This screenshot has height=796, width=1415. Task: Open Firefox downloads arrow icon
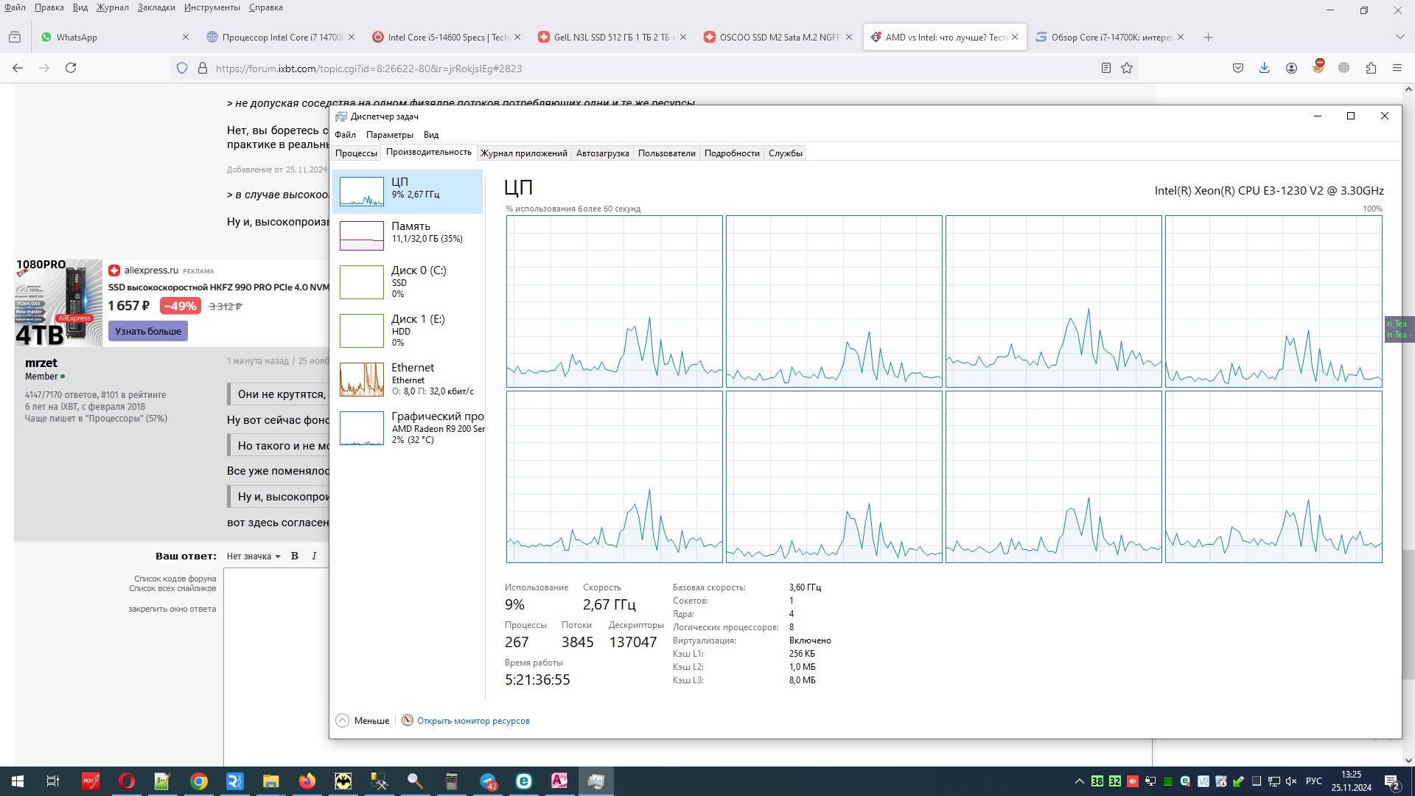click(1264, 68)
